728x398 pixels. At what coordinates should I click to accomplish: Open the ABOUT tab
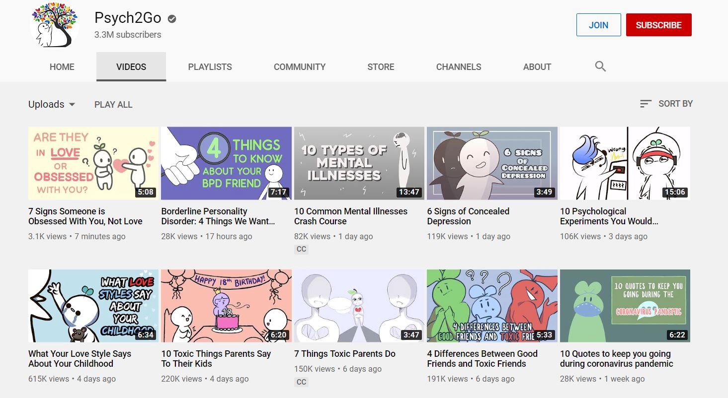(x=537, y=66)
